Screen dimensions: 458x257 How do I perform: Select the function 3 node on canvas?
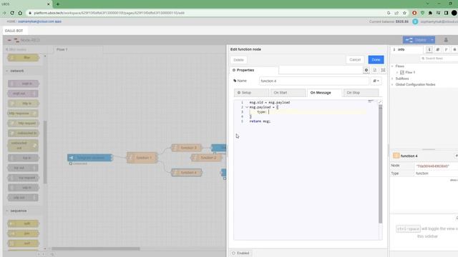(187, 148)
